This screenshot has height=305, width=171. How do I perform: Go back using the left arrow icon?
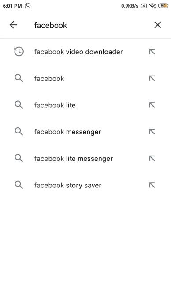tap(13, 25)
